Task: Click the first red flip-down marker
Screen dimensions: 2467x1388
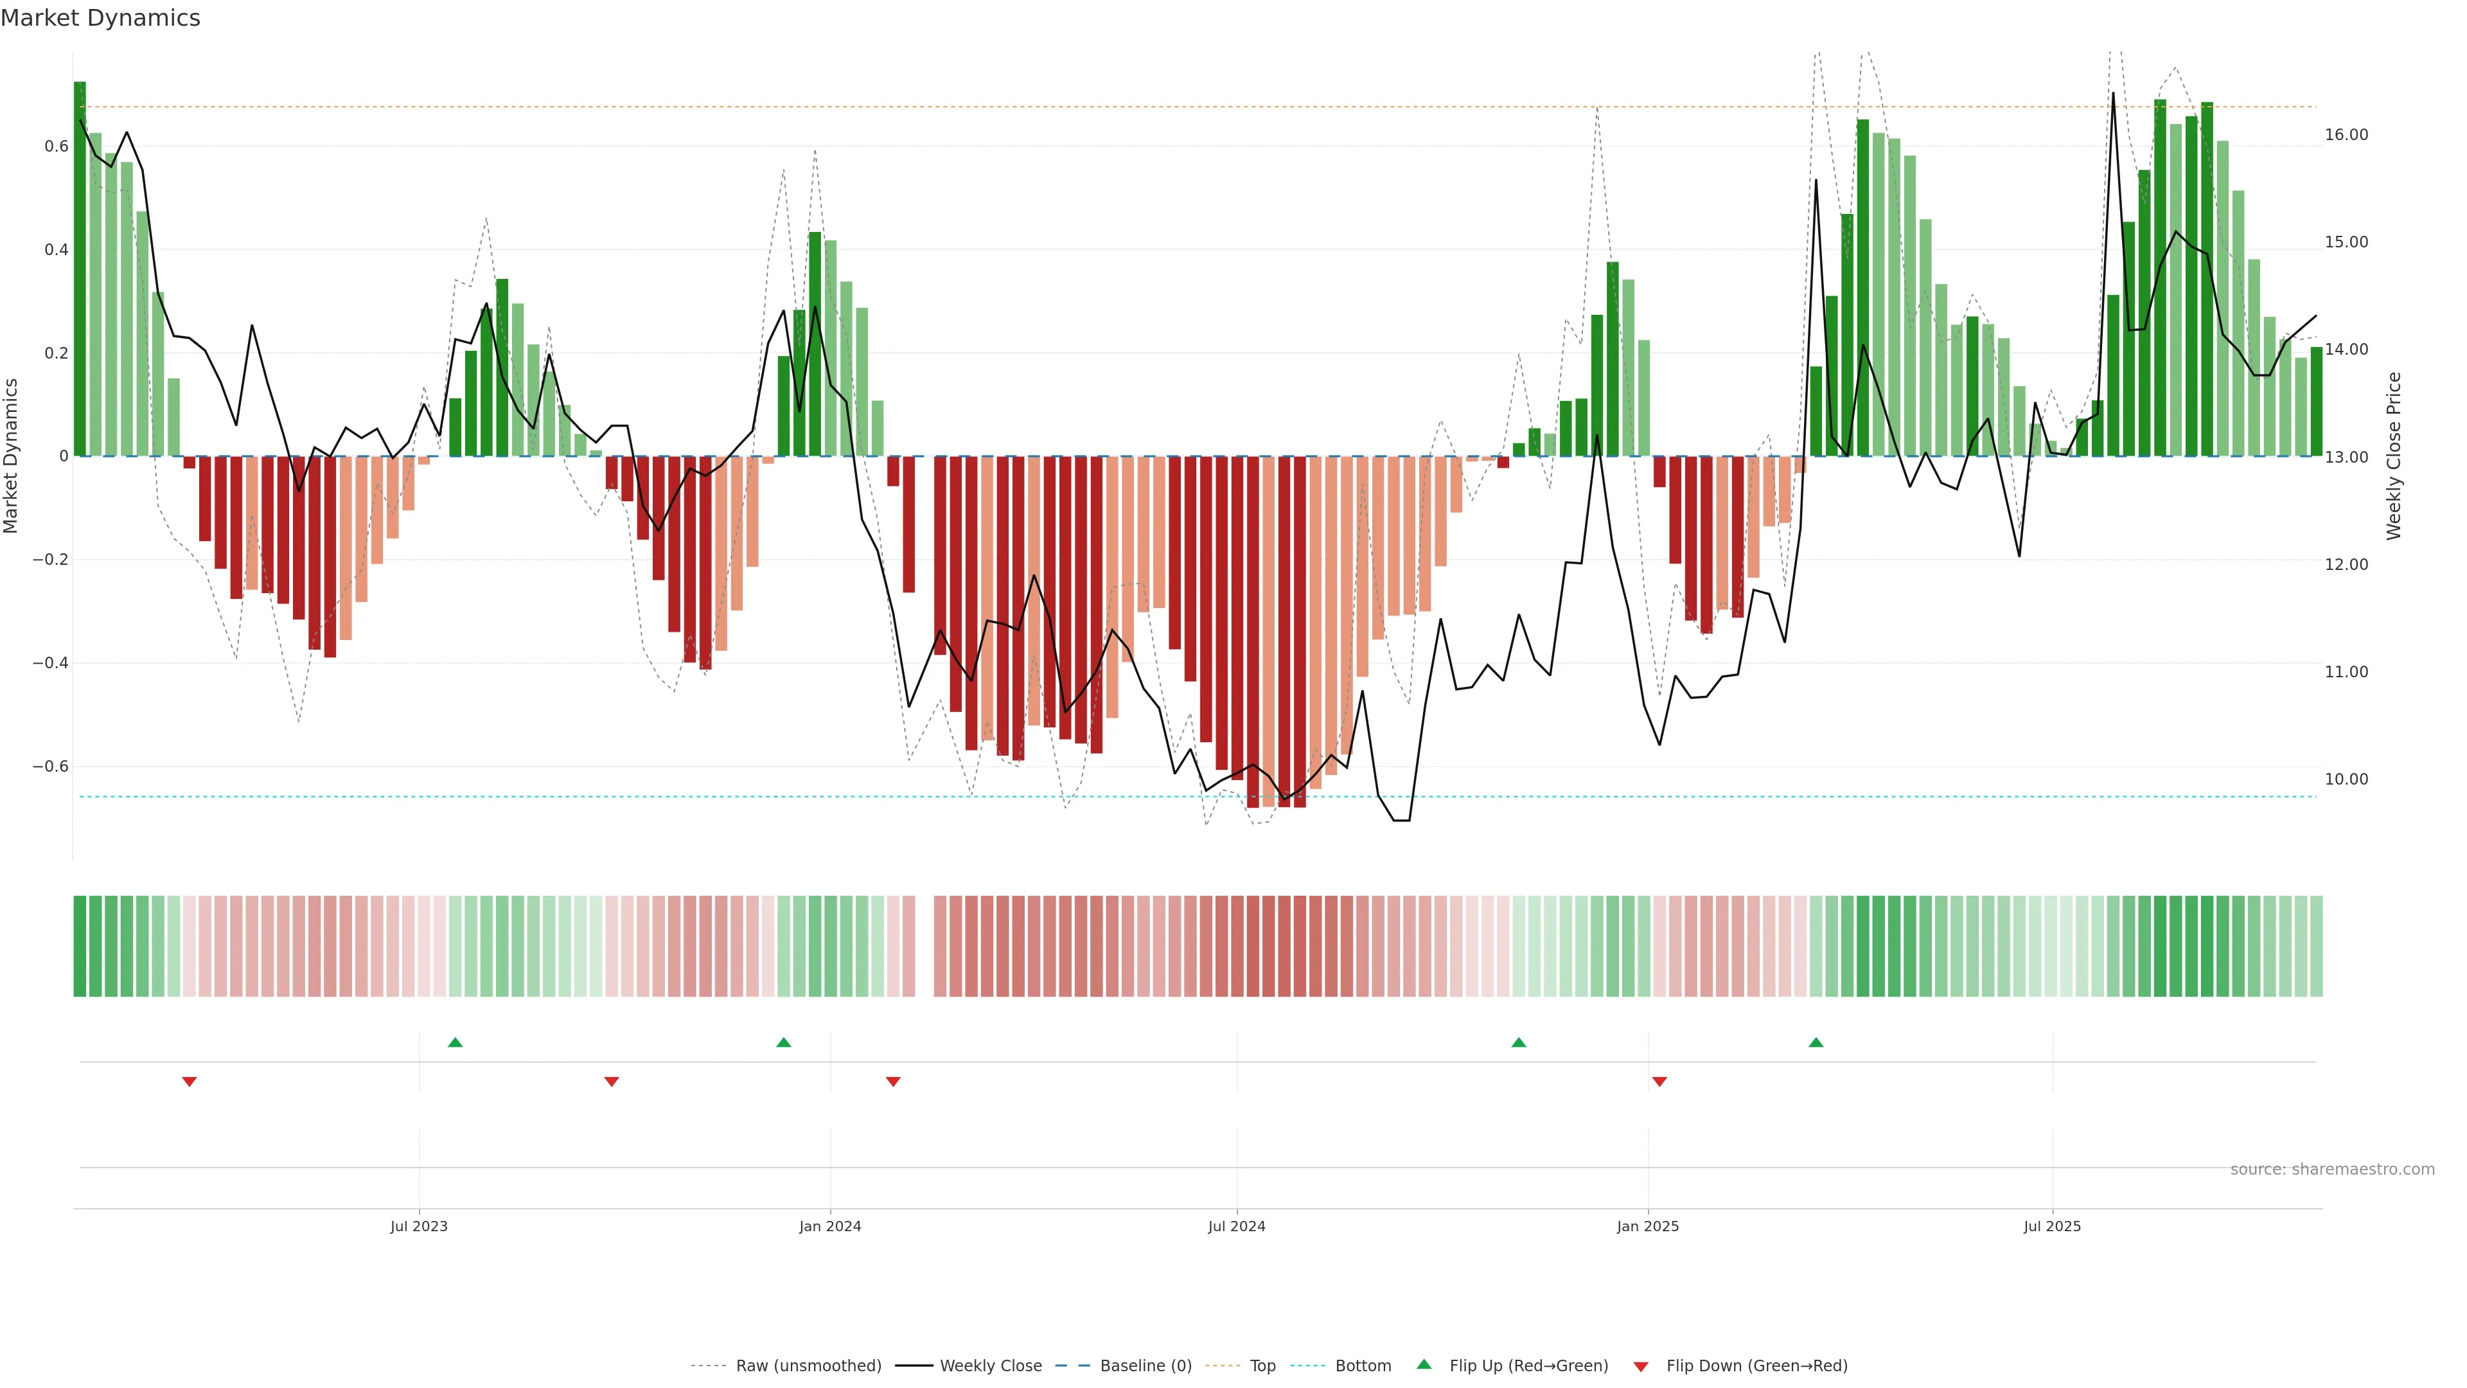Action: [x=190, y=1081]
